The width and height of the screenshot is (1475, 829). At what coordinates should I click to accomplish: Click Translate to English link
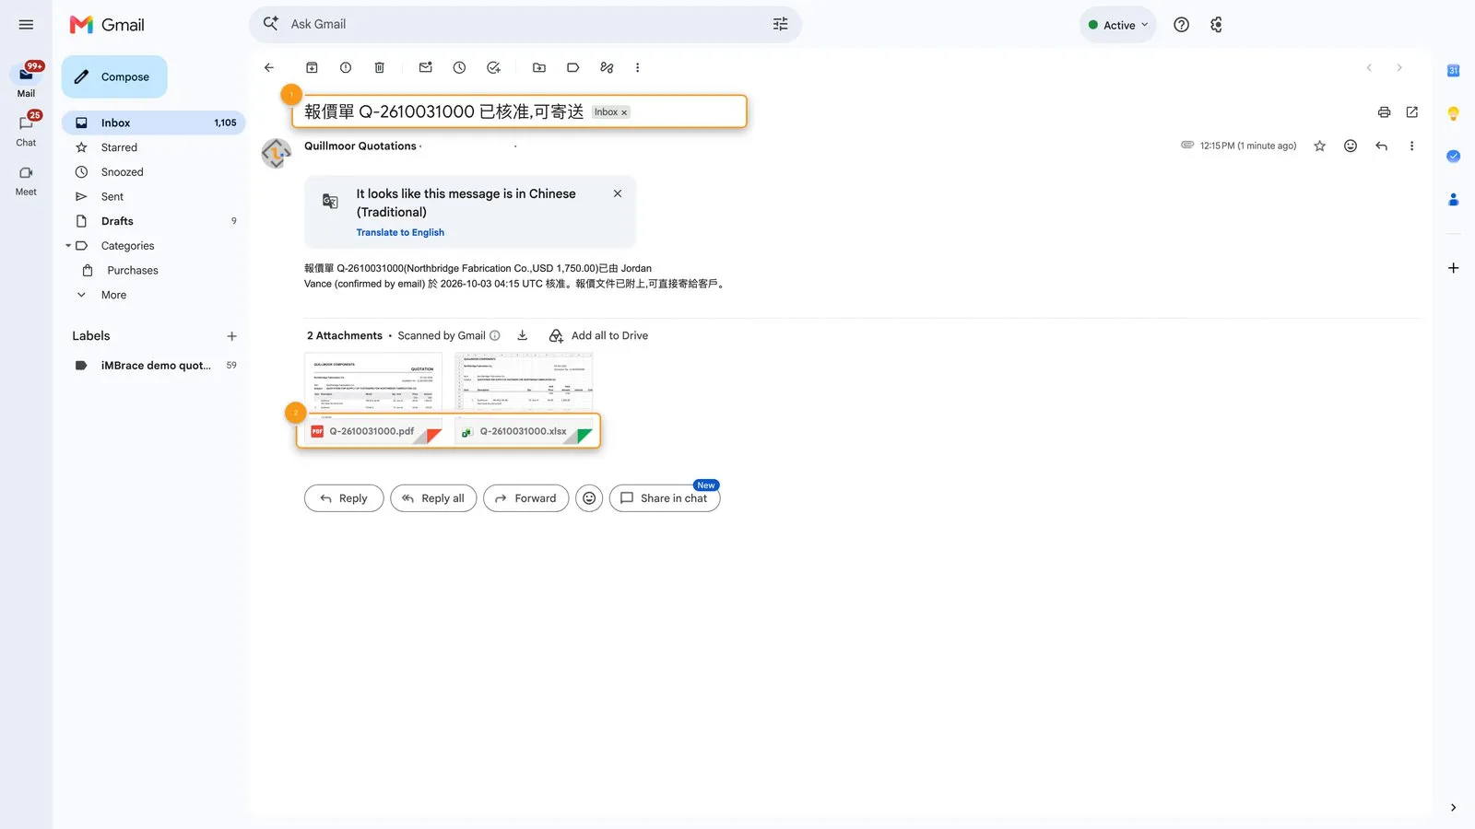[x=400, y=232]
